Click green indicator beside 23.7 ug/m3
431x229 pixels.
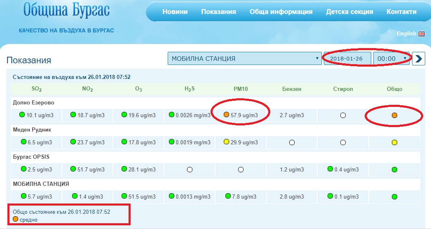point(73,142)
